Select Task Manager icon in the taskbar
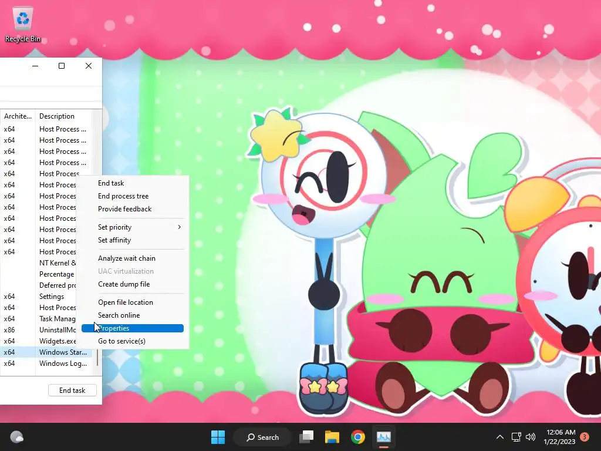 point(383,437)
